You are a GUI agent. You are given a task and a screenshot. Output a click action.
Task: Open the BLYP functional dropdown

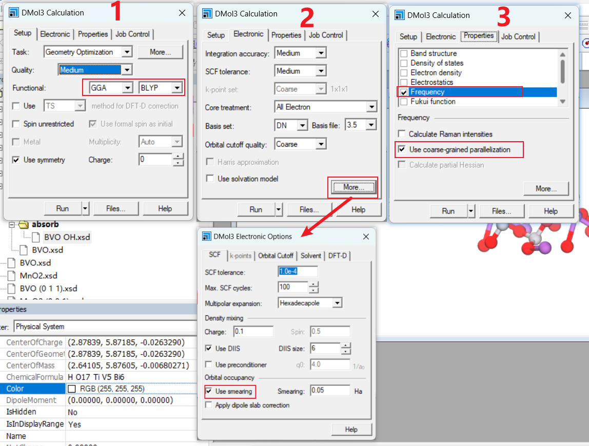177,88
